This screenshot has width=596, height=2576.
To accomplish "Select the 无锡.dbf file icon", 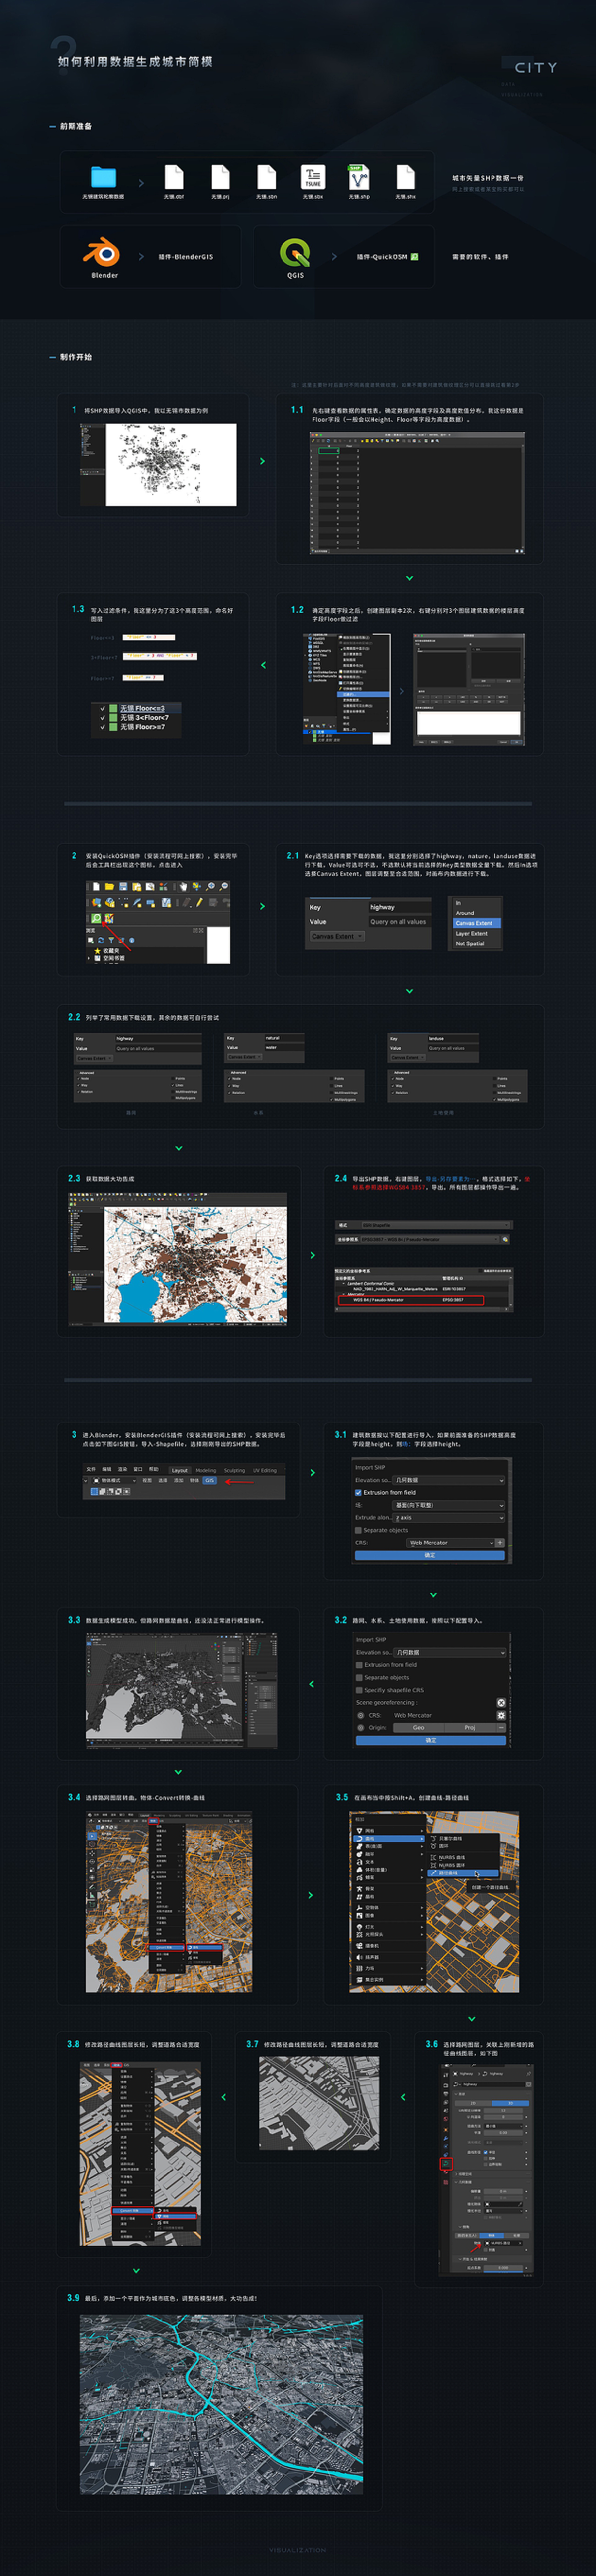I will coord(174,177).
